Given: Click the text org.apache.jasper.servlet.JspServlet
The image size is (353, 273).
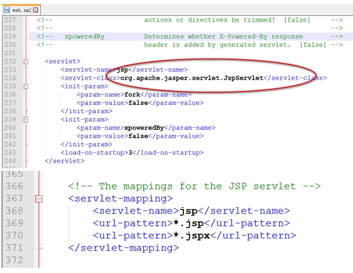Looking at the screenshot, I should pos(192,78).
